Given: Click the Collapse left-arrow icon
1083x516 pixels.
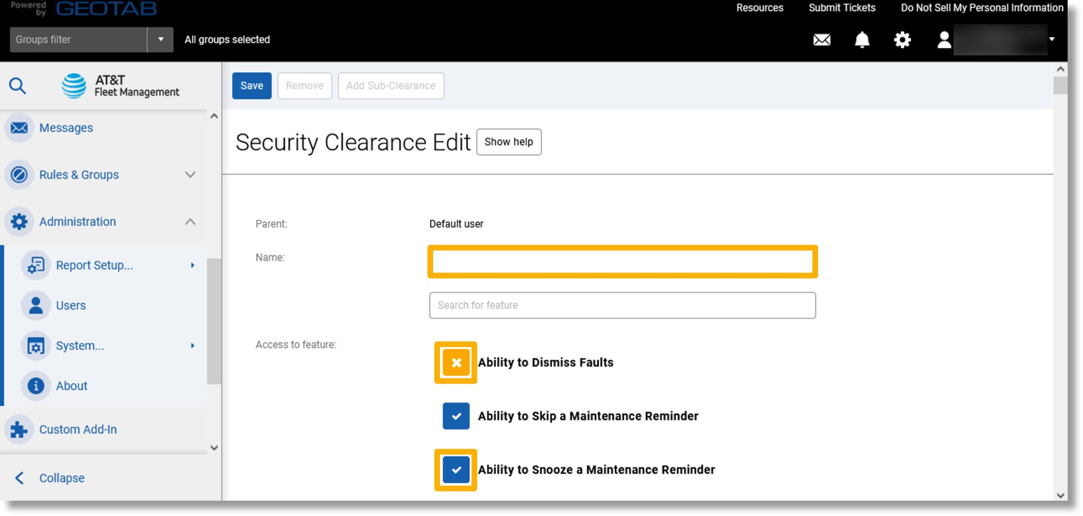Looking at the screenshot, I should coord(19,478).
